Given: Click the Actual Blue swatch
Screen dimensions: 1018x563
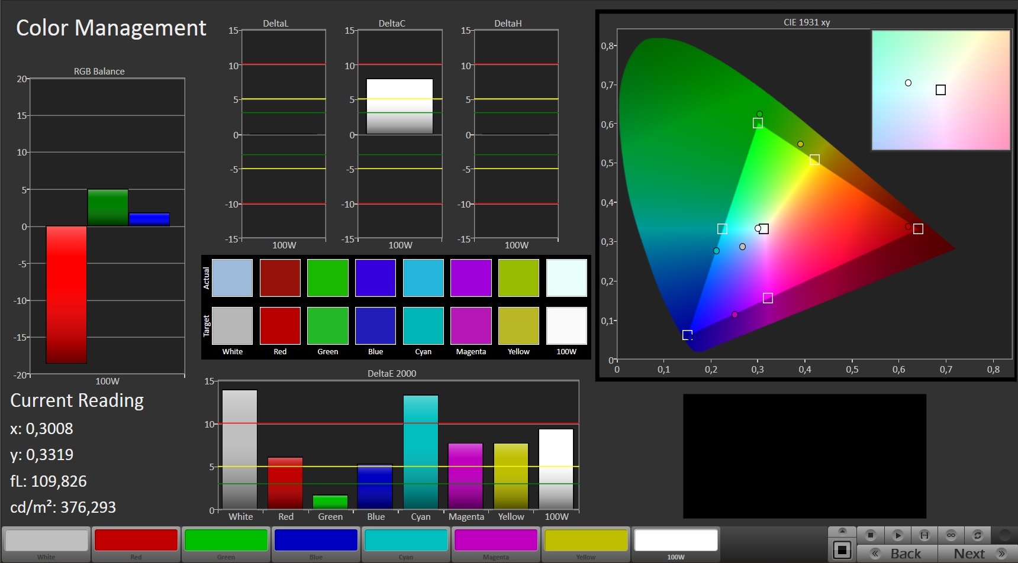Looking at the screenshot, I should point(375,277).
